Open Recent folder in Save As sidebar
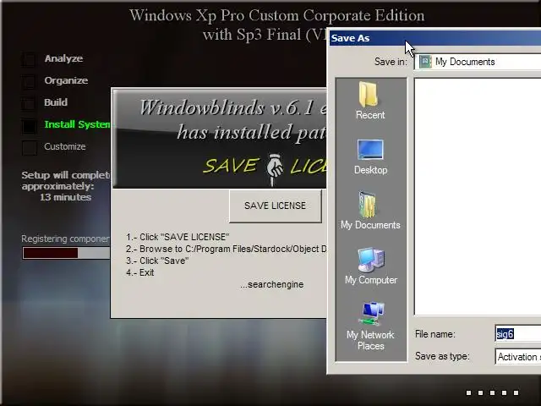541x406 pixels. pos(370,101)
